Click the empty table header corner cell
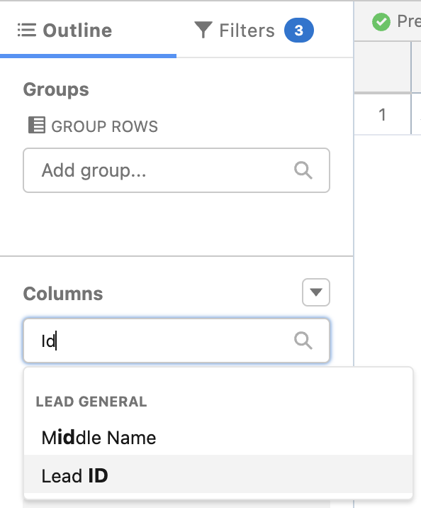Viewport: 421px width, 508px height. (383, 67)
